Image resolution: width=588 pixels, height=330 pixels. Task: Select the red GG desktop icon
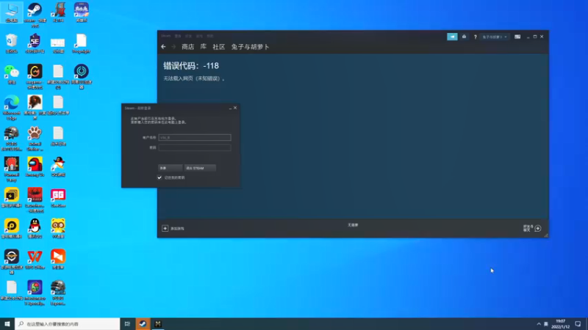pos(58,197)
